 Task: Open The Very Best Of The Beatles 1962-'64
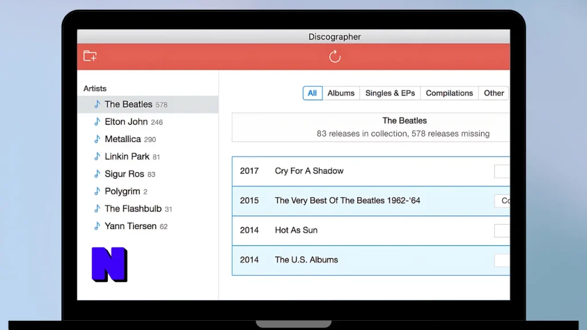371,201
